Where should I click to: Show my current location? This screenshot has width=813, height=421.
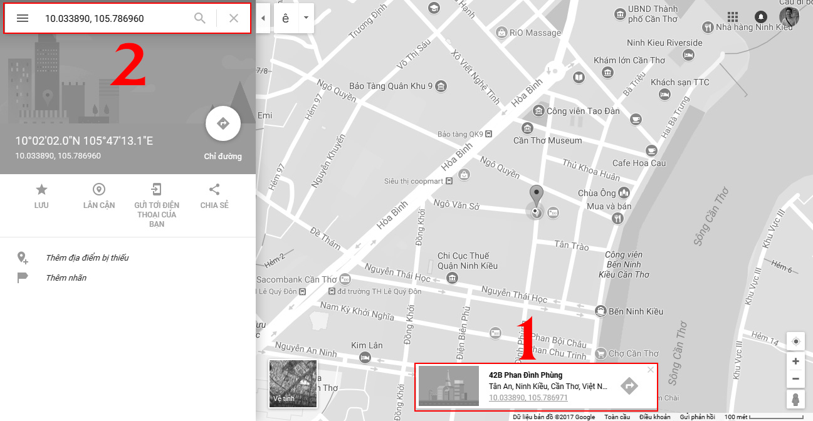pyautogui.click(x=795, y=341)
